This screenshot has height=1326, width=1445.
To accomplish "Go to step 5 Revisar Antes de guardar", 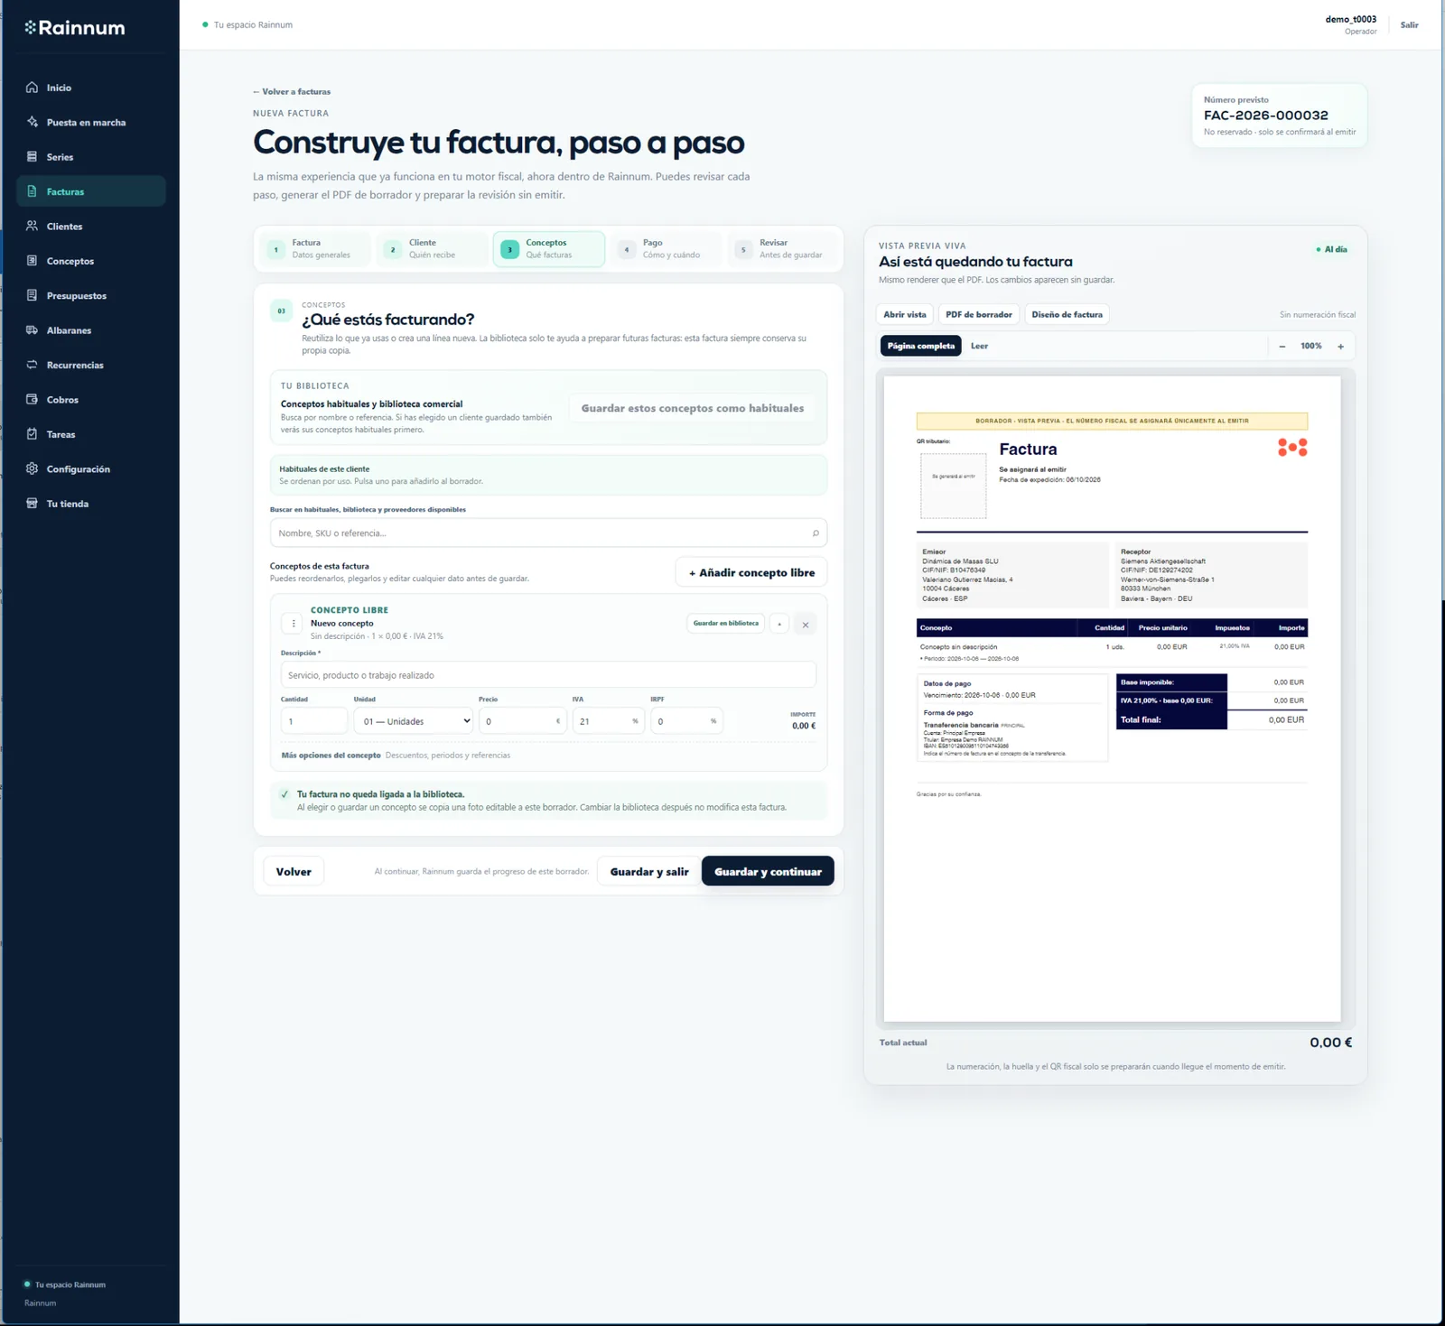I will coord(783,249).
